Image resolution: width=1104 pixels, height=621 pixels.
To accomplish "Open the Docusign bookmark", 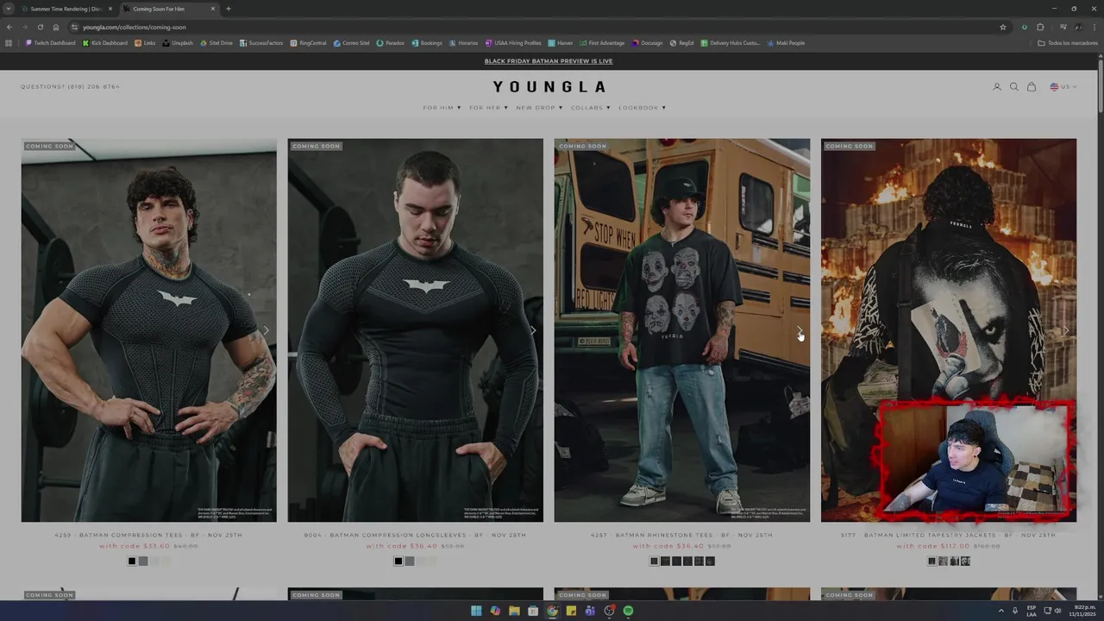I will point(648,42).
